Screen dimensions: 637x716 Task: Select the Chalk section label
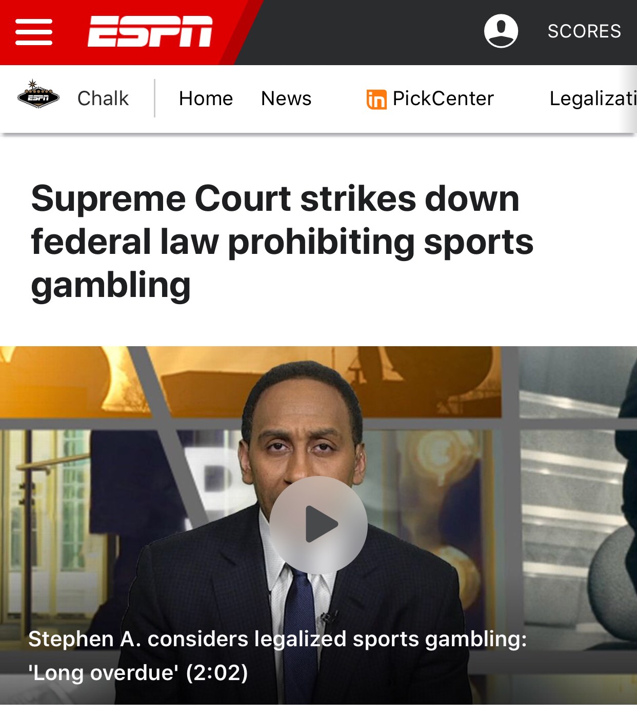(x=103, y=98)
